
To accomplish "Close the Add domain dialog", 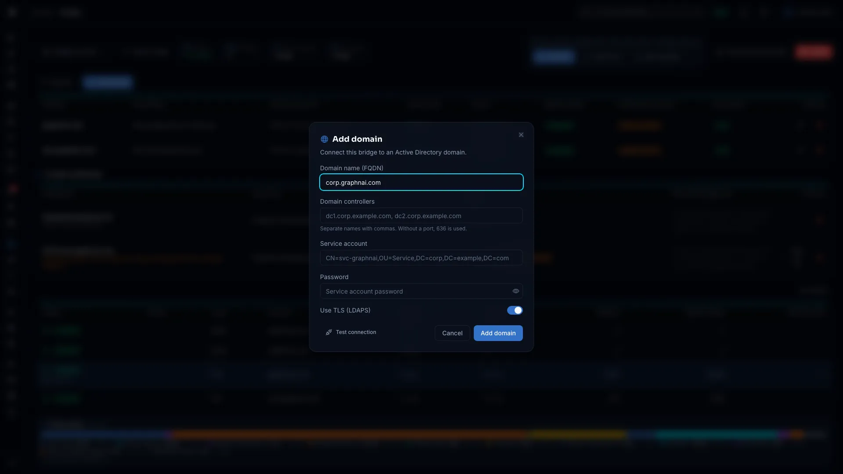I will click(x=521, y=135).
